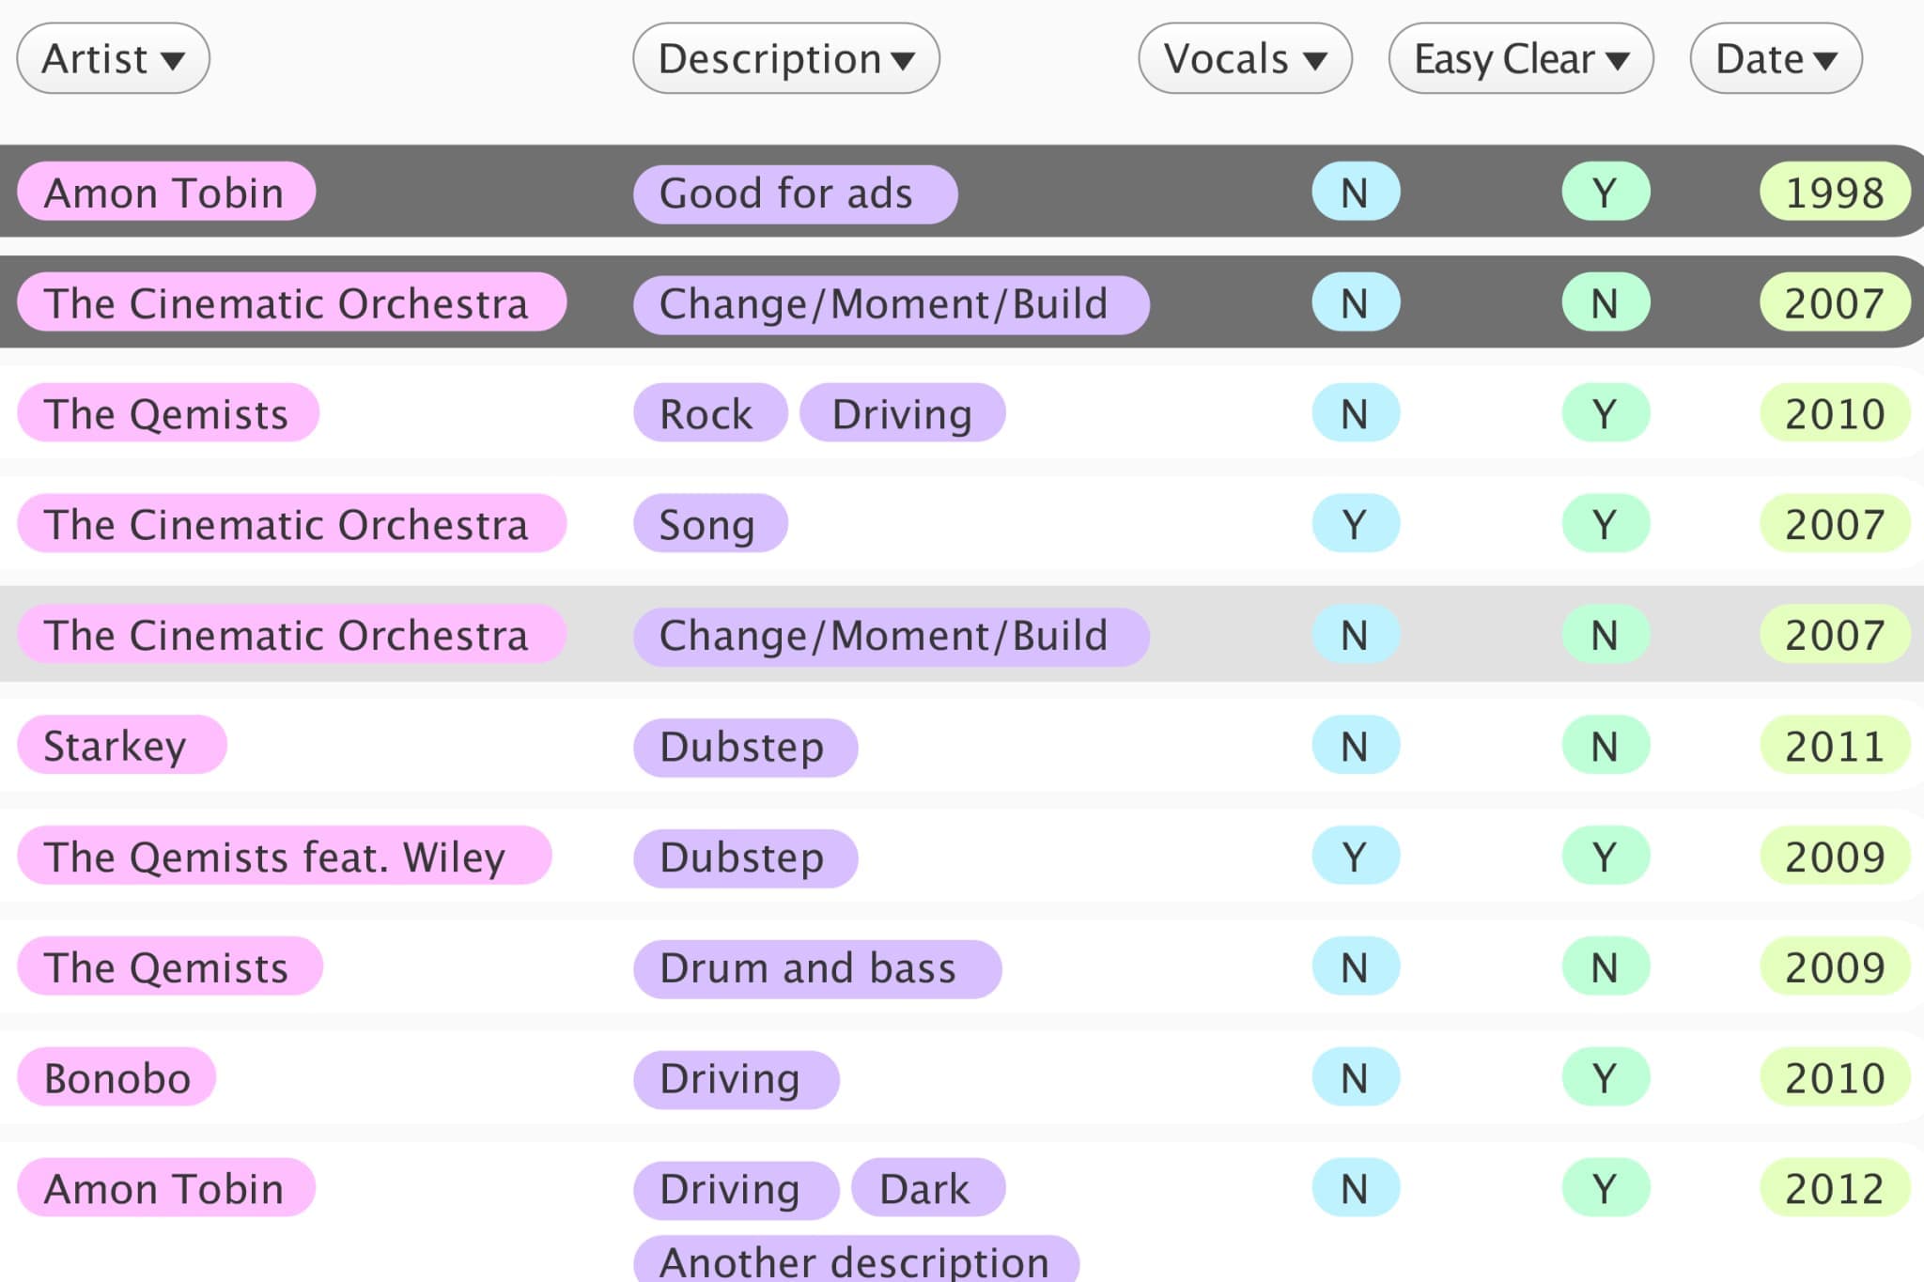Click the 'Song' description tag

click(x=709, y=525)
